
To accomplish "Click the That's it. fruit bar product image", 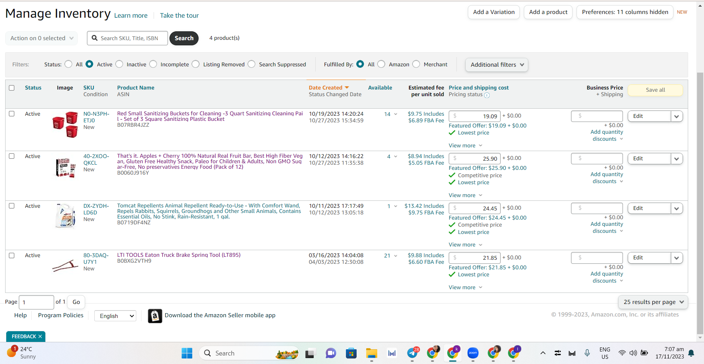I will coord(65,168).
